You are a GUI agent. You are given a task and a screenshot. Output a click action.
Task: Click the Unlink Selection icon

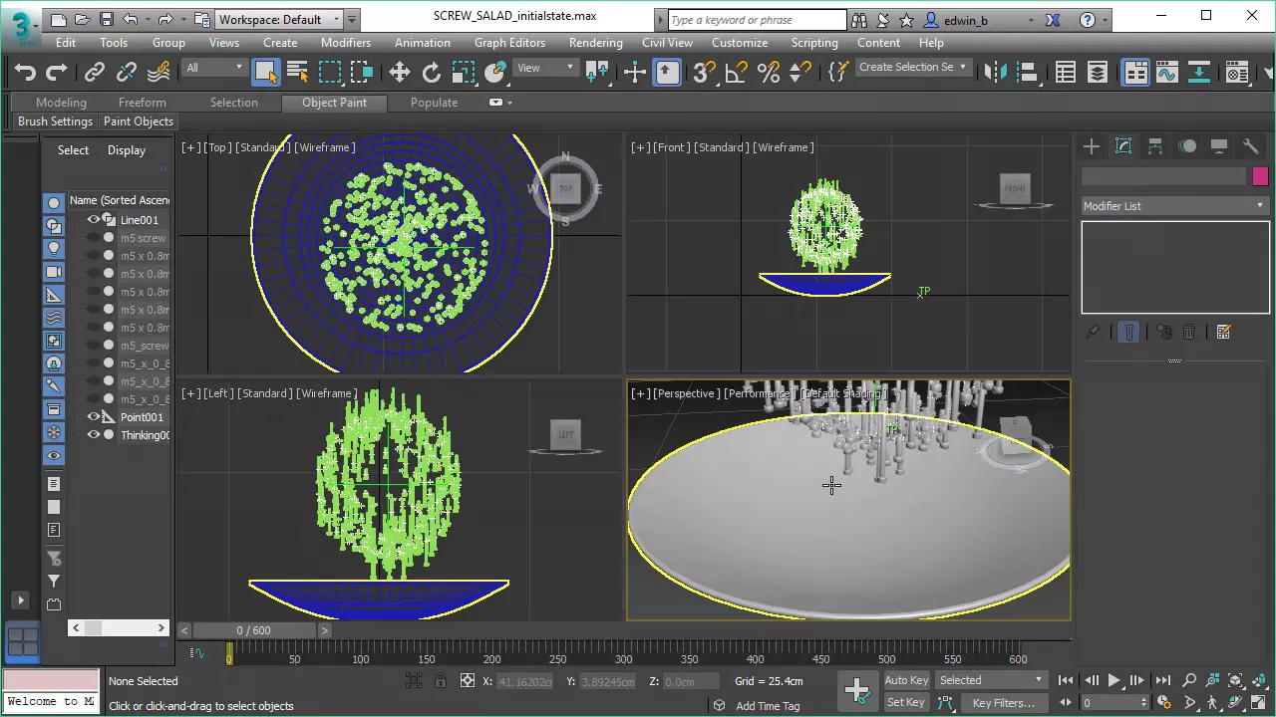[x=127, y=72]
